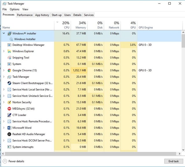Click the Service Host: DCOM Server gear icon
This screenshot has height=167, width=185.
9,141
